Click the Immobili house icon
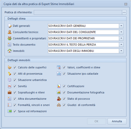 click(10, 51)
